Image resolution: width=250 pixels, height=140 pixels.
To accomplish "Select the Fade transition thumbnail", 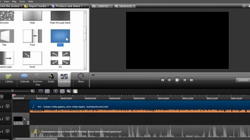I will [x=32, y=16].
